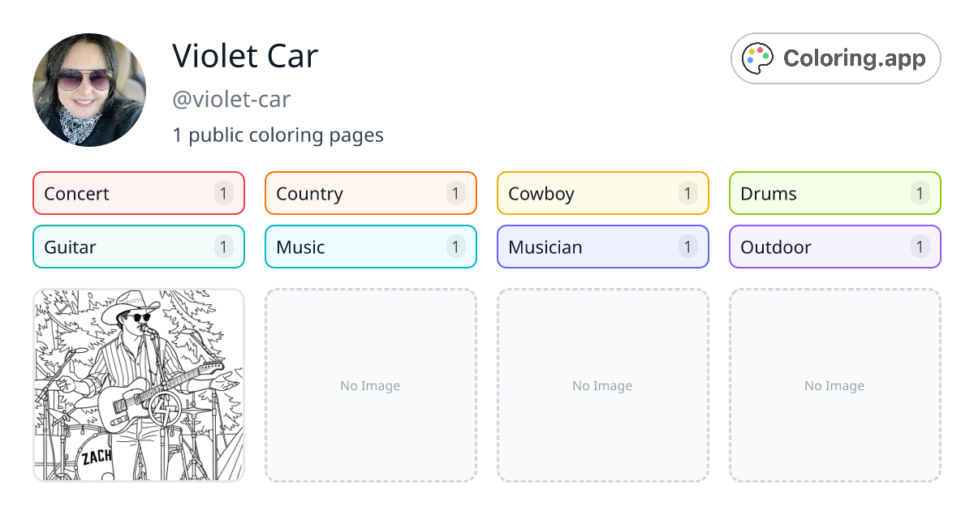Click the last No Image placeholder
The height and width of the screenshot is (511, 974).
pyautogui.click(x=834, y=385)
